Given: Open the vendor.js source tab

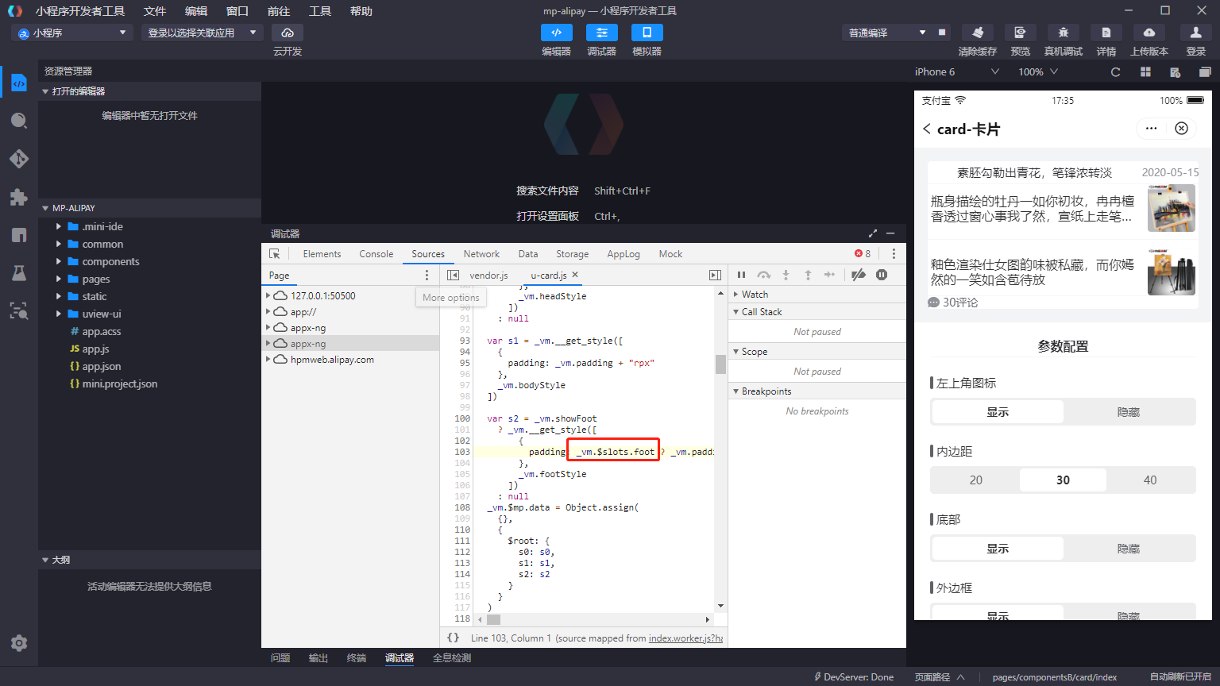Looking at the screenshot, I should click(x=488, y=276).
